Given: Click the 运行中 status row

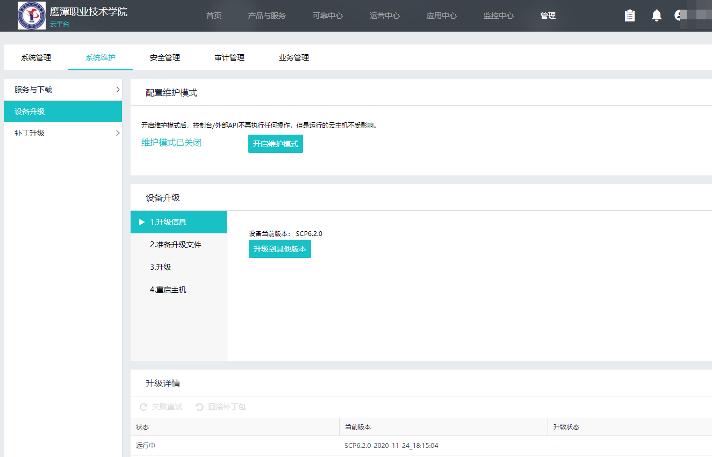Looking at the screenshot, I should pyautogui.click(x=145, y=445).
